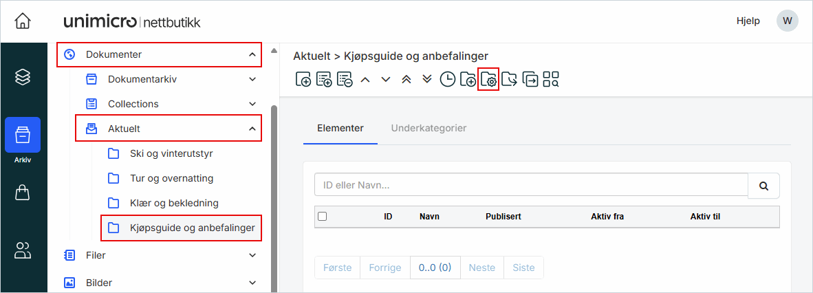Viewport: 813px width, 293px height.
Task: Click the add folder plus icon
Action: point(468,80)
